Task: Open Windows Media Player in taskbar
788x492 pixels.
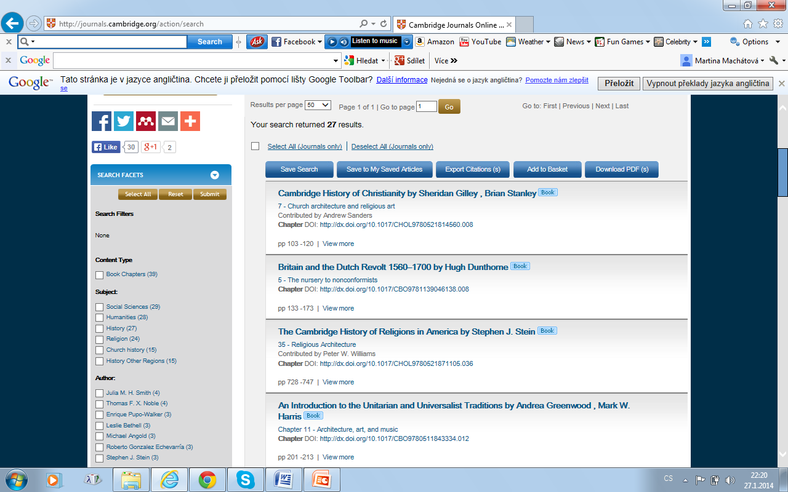Action: tap(55, 479)
